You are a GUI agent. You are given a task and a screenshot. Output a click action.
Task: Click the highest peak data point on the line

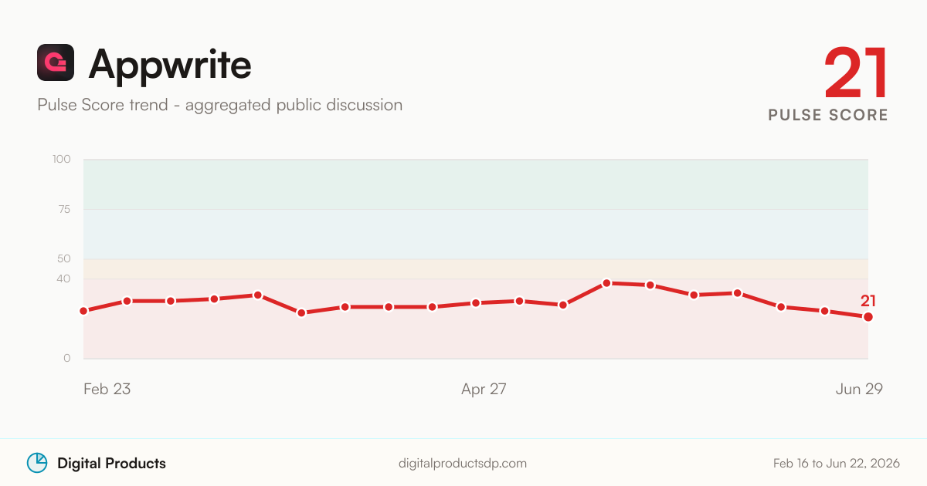607,283
